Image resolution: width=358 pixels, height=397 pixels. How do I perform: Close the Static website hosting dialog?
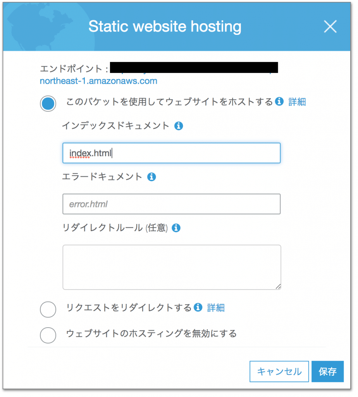tap(330, 27)
